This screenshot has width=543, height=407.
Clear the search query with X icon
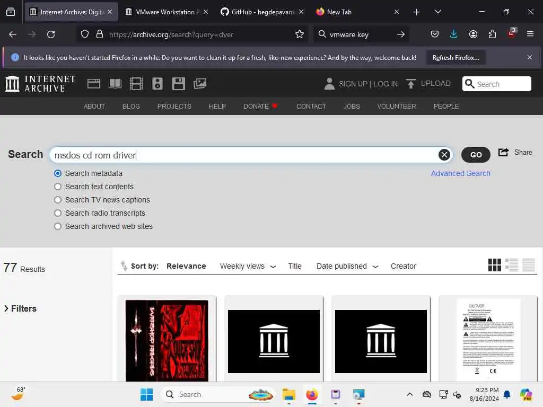(x=444, y=155)
